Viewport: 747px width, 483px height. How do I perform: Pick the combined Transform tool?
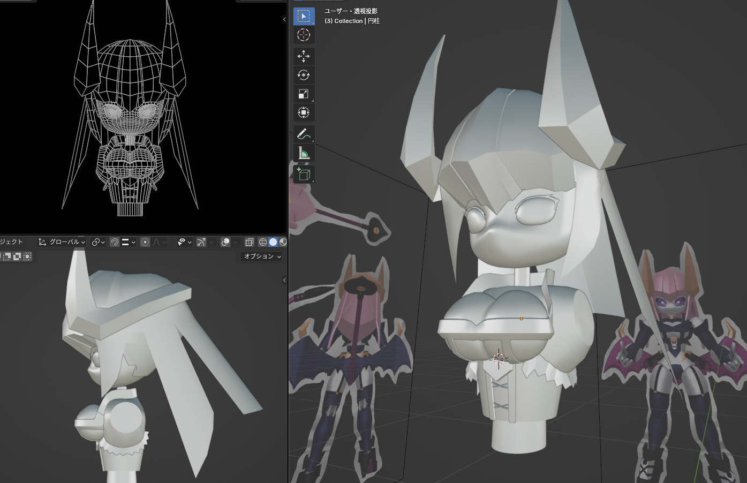click(x=304, y=112)
